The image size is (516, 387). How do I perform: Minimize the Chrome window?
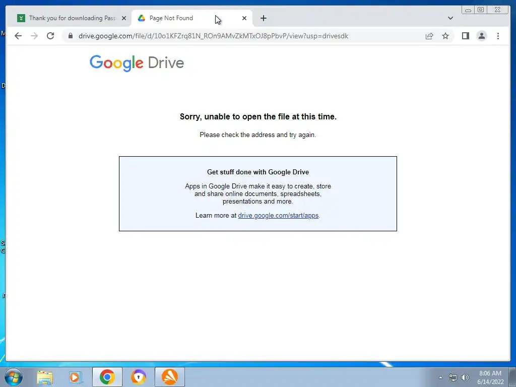coord(468,10)
